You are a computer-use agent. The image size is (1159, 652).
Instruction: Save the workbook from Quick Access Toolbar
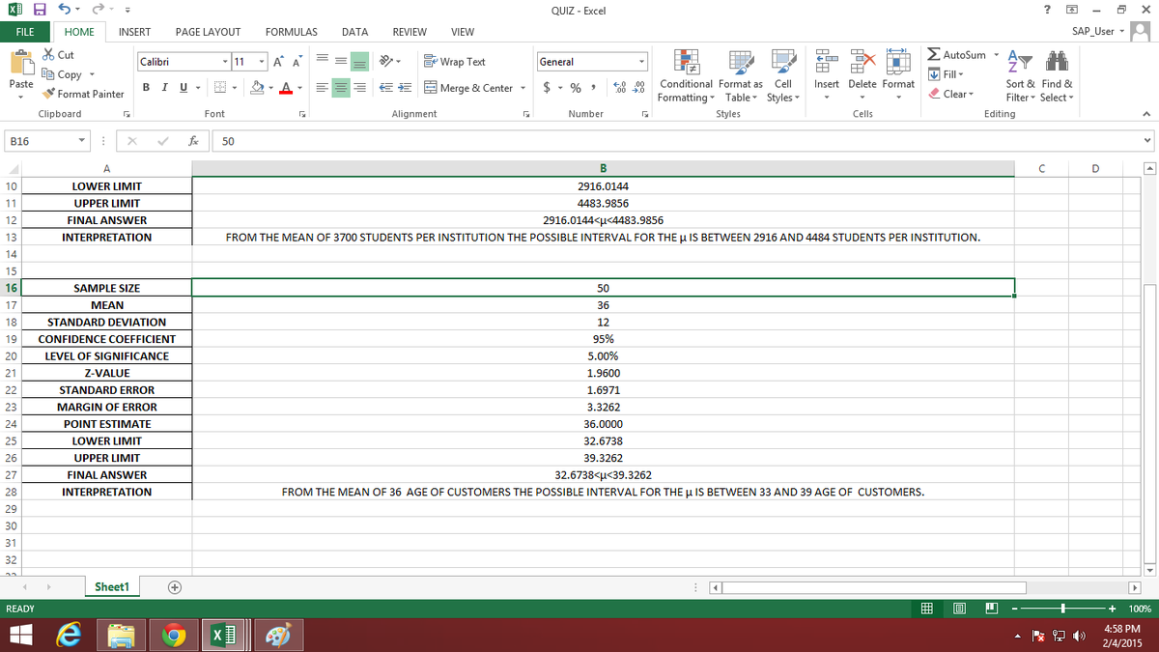click(39, 11)
